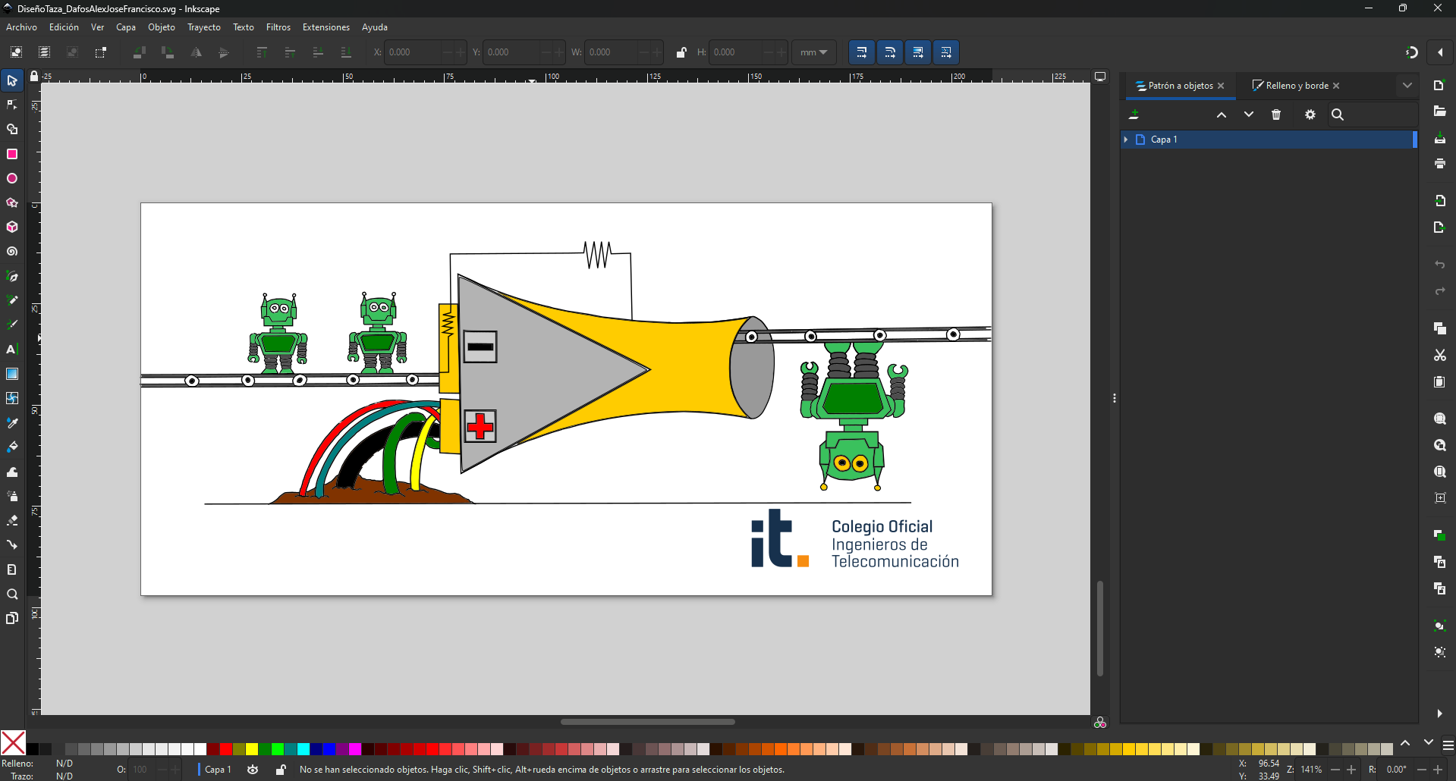1456x781 pixels.
Task: Open the palette hamburger menu
Action: pyautogui.click(x=1448, y=745)
